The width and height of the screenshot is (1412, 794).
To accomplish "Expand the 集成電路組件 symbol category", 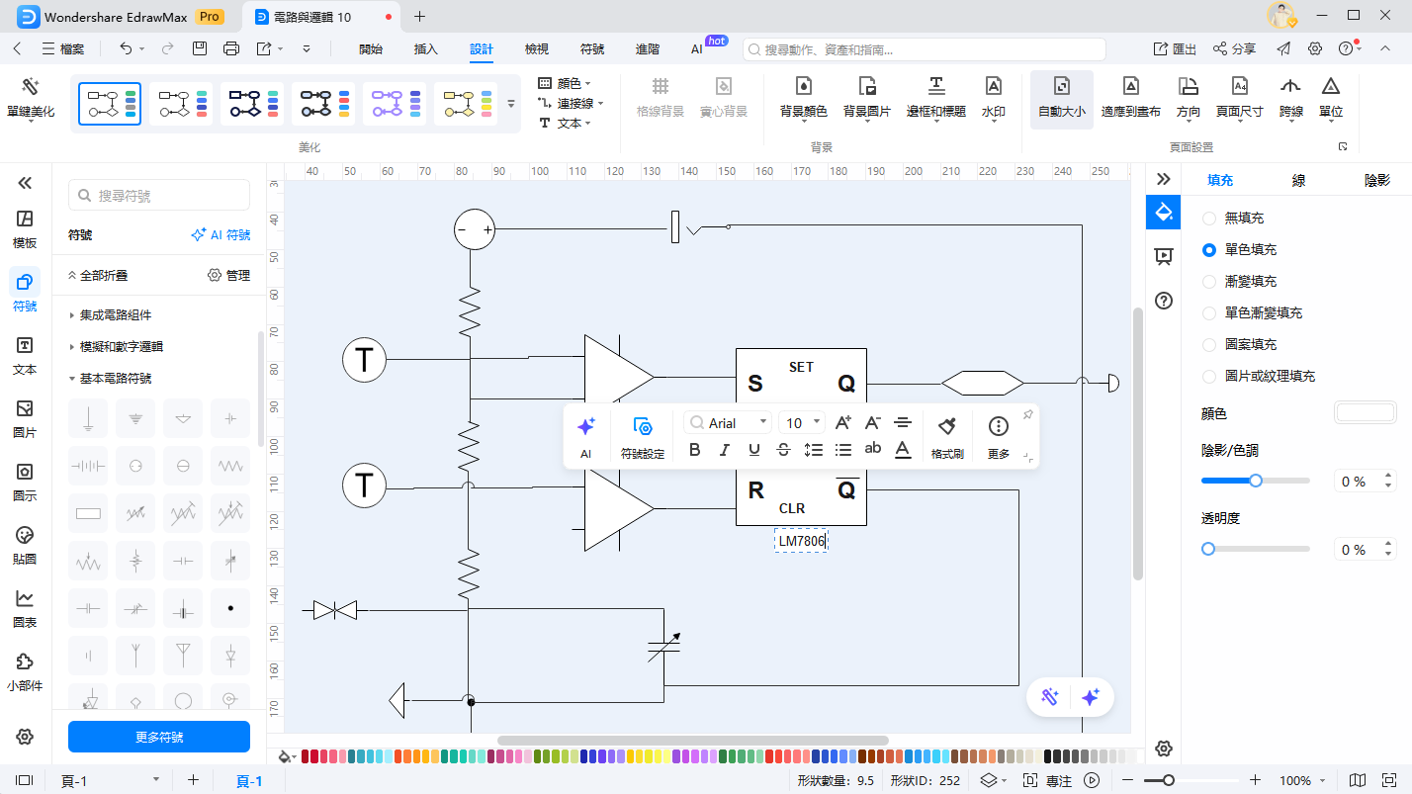I will point(116,314).
